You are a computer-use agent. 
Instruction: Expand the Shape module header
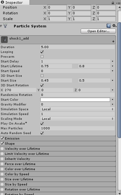[x=58, y=143]
